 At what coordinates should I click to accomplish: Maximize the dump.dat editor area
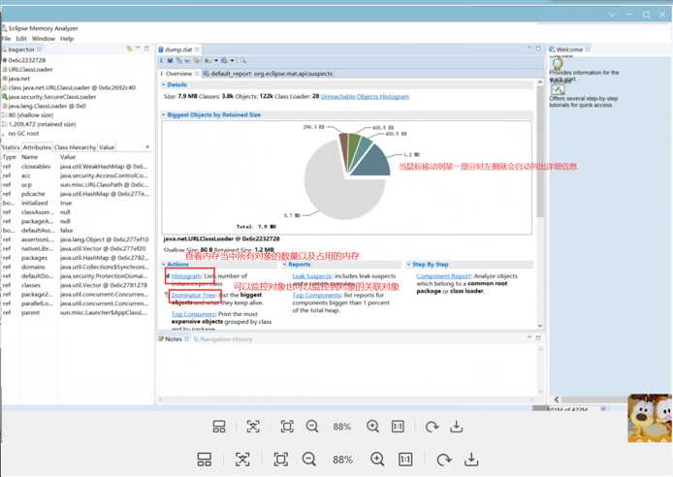[538, 48]
